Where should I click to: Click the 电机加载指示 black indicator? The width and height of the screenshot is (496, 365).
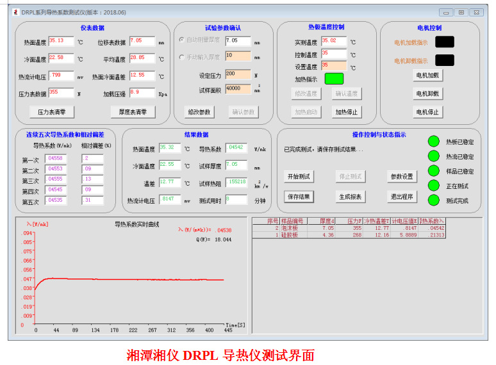pos(445,42)
